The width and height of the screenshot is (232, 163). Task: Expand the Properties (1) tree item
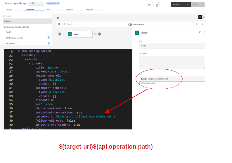(4, 43)
